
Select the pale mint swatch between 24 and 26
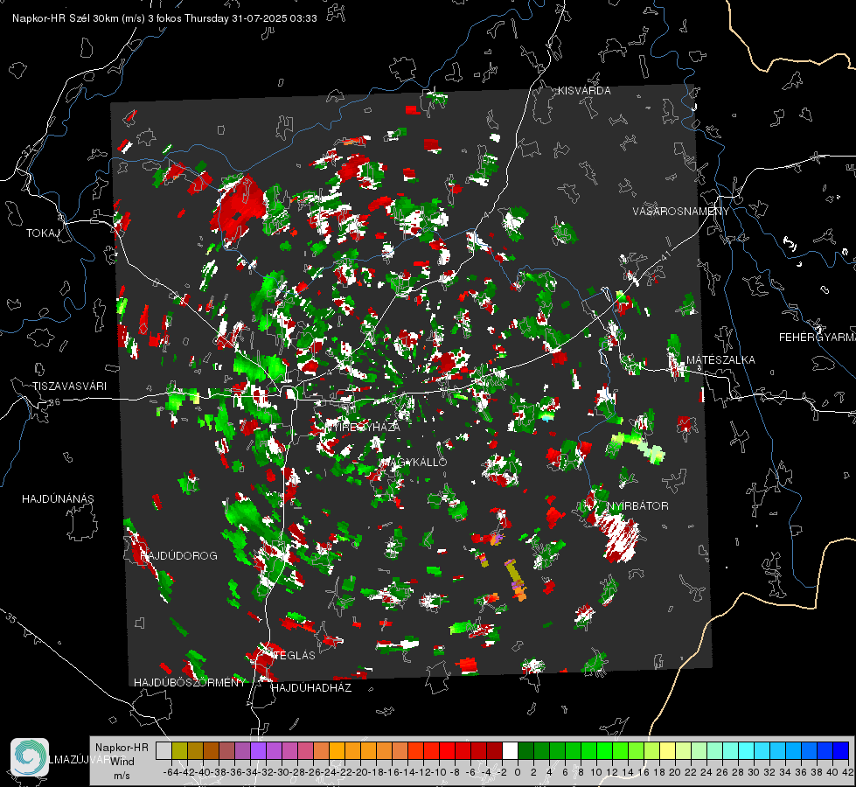[x=714, y=750]
